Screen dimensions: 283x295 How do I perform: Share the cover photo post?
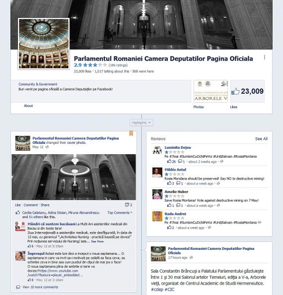[45, 205]
